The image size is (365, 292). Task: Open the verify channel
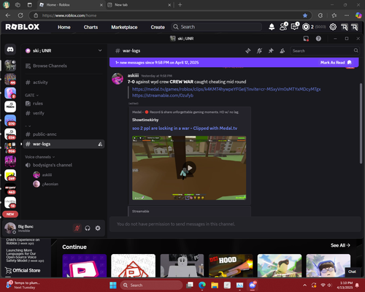(64, 113)
